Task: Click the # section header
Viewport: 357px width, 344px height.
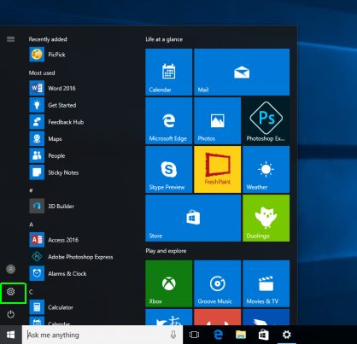Action: click(31, 190)
